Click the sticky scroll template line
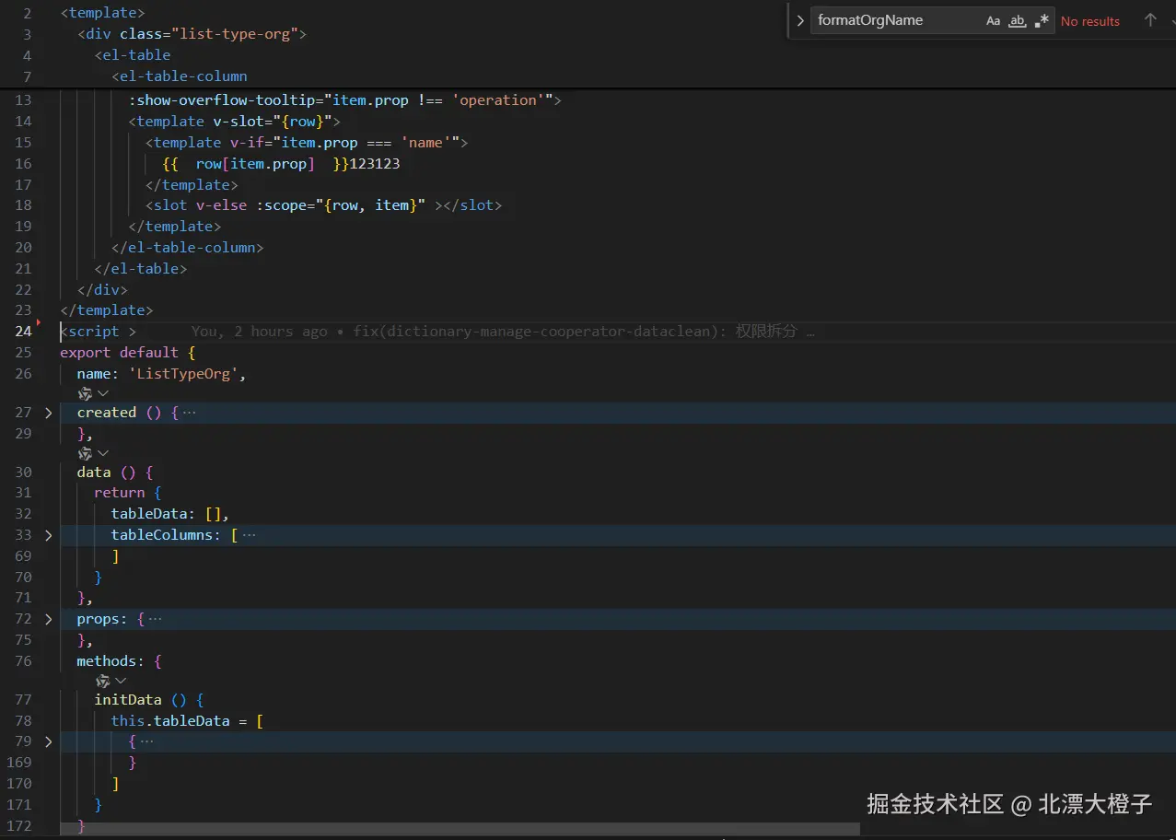Viewport: 1176px width, 840px height. 102,13
